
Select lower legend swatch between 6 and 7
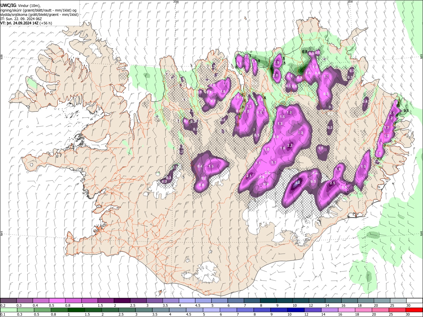coord(228,310)
